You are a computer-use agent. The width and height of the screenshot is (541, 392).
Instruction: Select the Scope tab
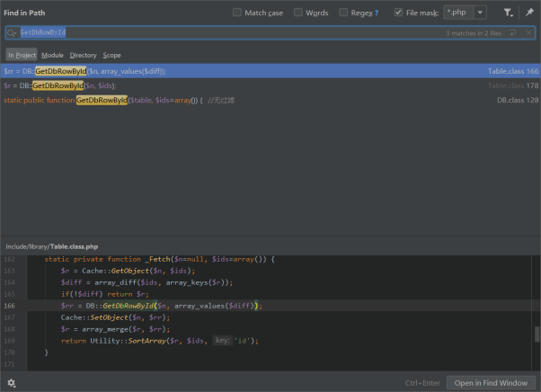[111, 55]
